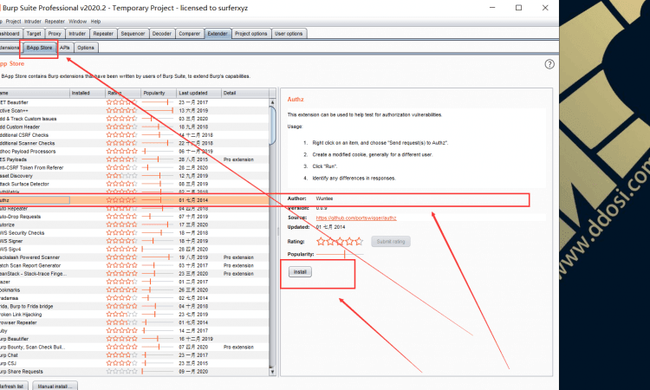Open the BApp Store help icon
This screenshot has width=650, height=390.
coord(549,64)
